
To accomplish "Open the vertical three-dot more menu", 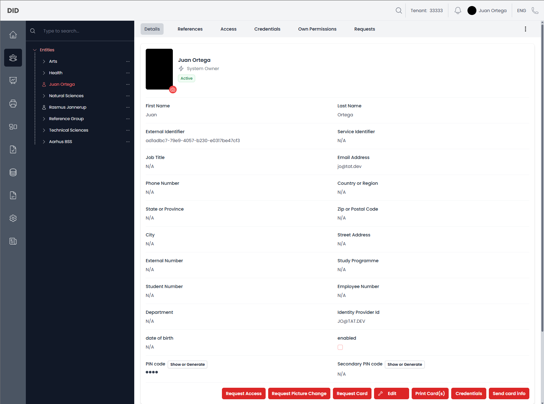I will 525,29.
